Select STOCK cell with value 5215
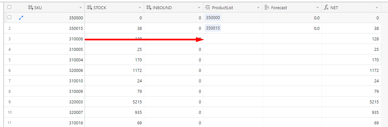 tap(114, 102)
